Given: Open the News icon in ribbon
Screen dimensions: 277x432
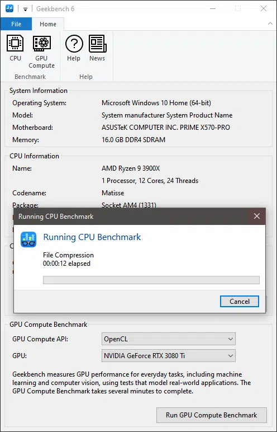Looking at the screenshot, I should 97,48.
